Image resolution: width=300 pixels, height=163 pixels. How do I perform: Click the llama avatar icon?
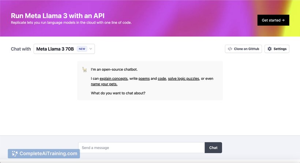tap(85, 69)
